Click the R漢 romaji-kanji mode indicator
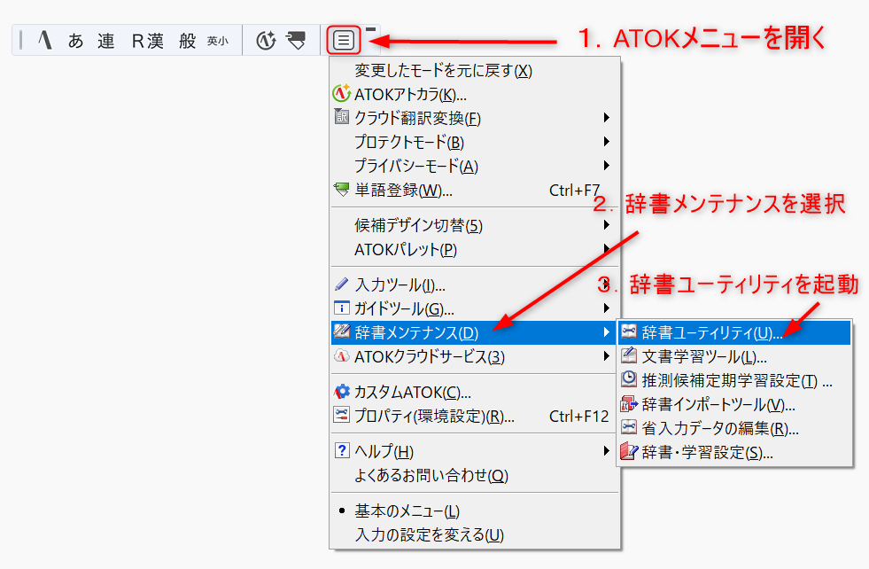The image size is (869, 569). tap(147, 41)
